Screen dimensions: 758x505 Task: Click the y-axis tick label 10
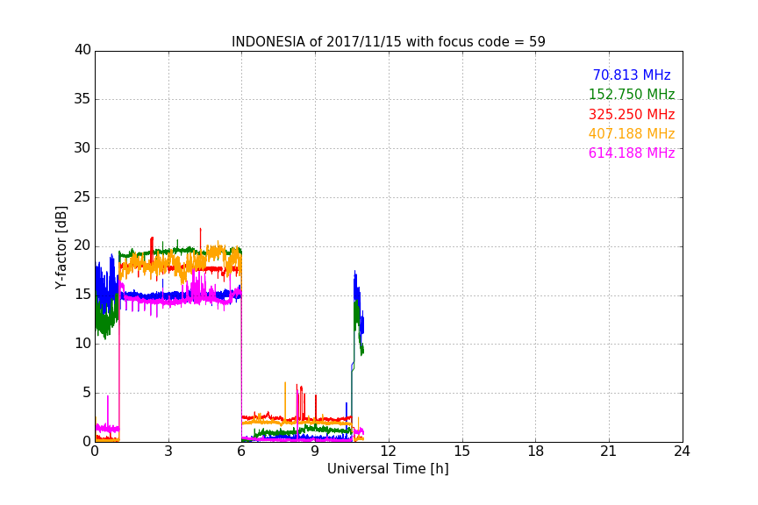(82, 344)
